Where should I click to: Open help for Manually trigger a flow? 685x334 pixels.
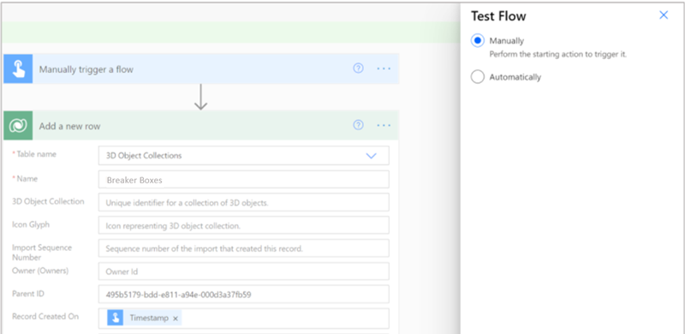click(358, 69)
